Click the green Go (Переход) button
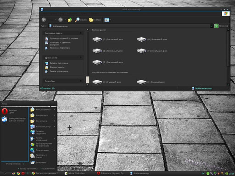Screen dimensions: 235x176 [x=221, y=26]
